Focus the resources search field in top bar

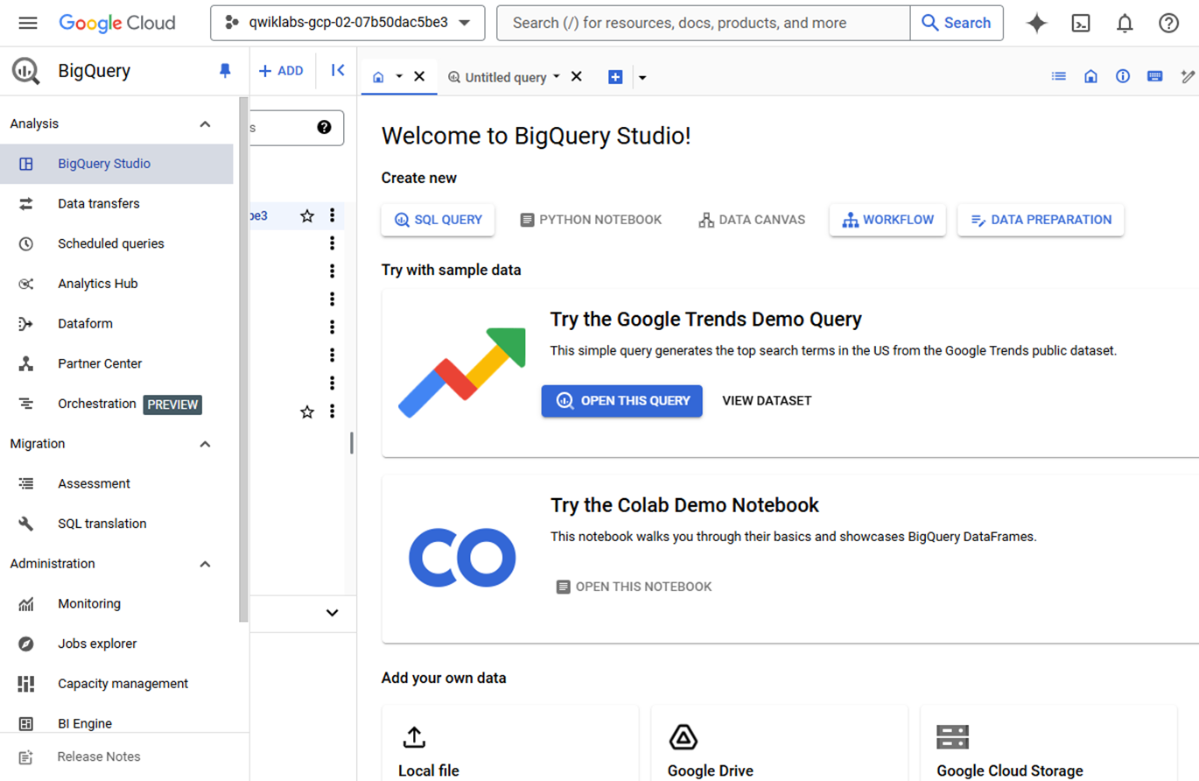[x=704, y=23]
